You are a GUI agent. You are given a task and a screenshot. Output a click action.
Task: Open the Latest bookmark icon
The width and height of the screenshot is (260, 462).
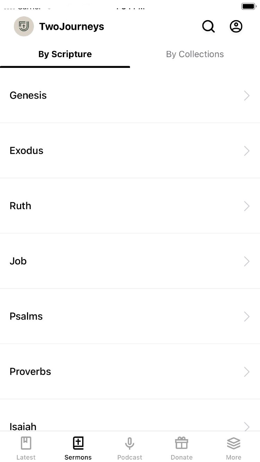pos(26,443)
